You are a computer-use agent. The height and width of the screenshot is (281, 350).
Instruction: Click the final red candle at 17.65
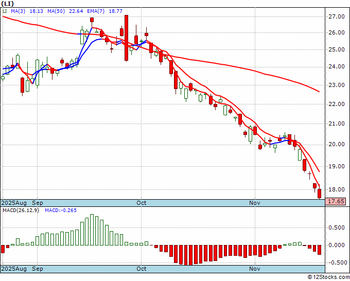click(x=320, y=194)
